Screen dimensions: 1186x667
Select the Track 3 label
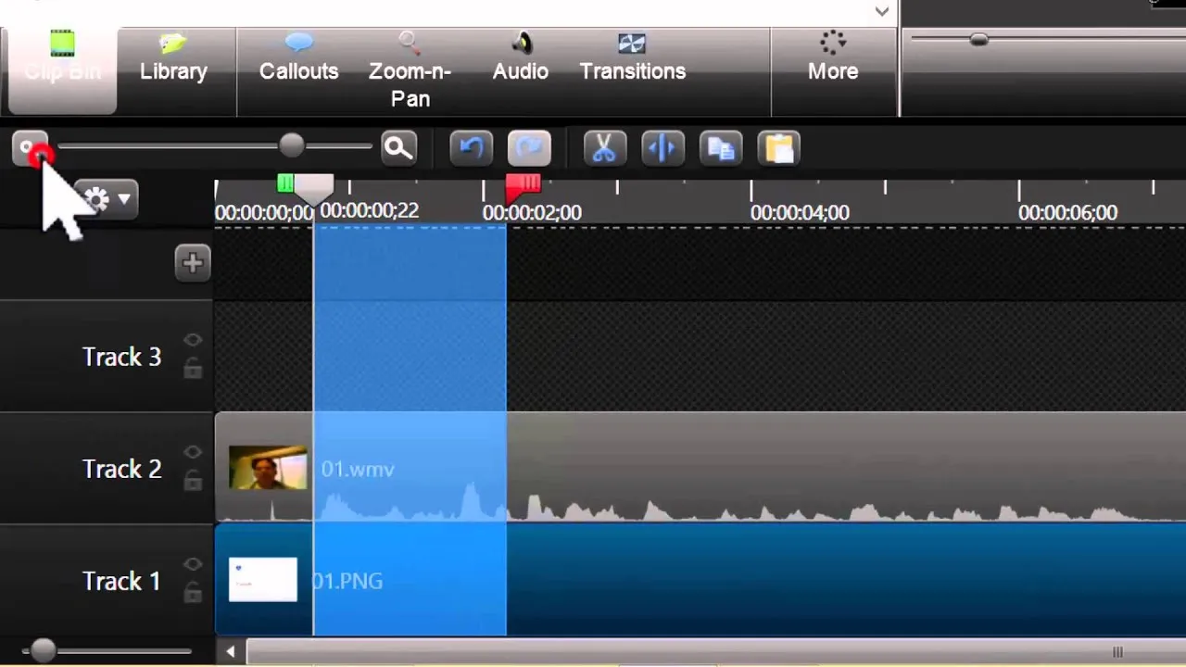pyautogui.click(x=121, y=357)
